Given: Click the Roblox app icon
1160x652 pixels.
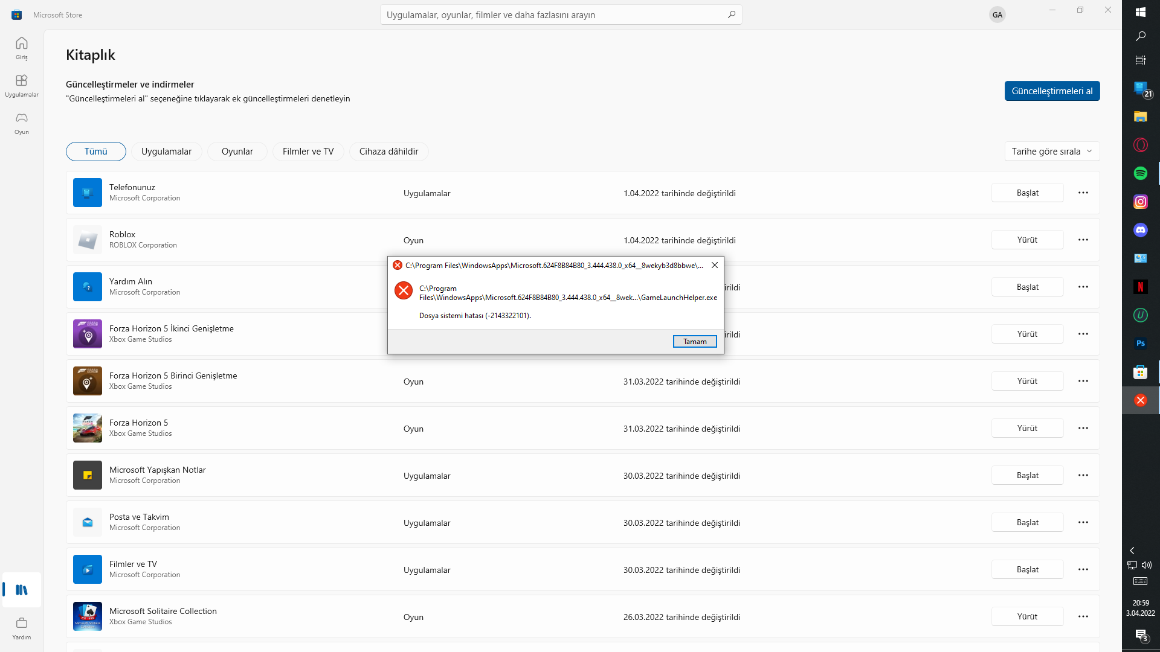Looking at the screenshot, I should 88,240.
